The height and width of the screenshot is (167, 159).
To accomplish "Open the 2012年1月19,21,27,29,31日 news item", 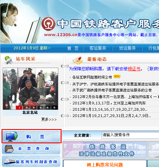I will coord(112,116).
